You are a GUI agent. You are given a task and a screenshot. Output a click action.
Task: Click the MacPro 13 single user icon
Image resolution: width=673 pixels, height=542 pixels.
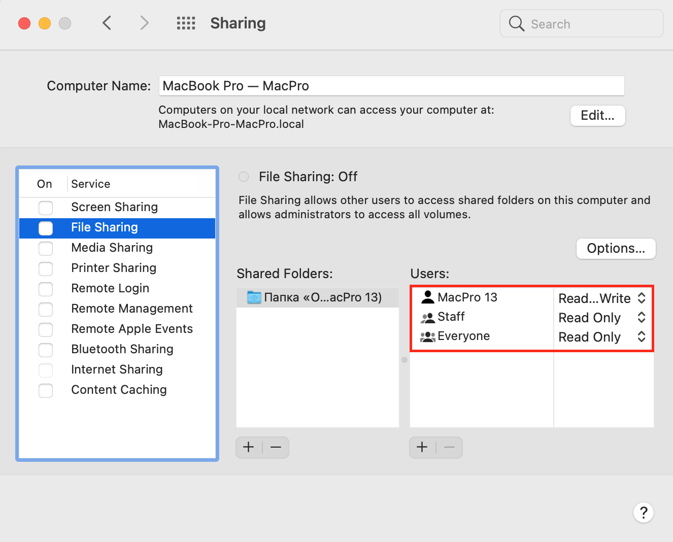click(x=428, y=297)
